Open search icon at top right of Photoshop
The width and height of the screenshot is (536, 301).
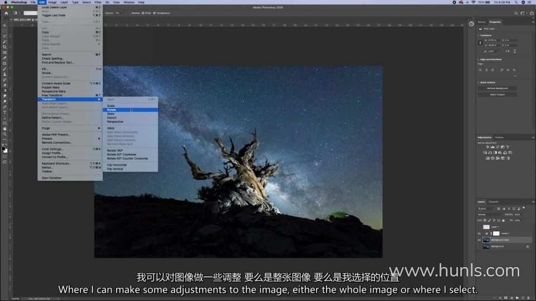[x=516, y=13]
